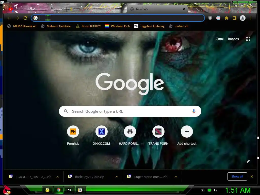Screen dimensions: 260x195
Task: Click the striped flag extension icon
Action: [x=218, y=18]
